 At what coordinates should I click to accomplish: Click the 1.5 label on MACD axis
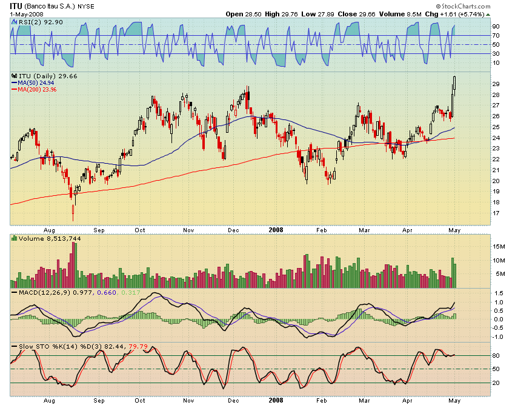[x=499, y=293]
